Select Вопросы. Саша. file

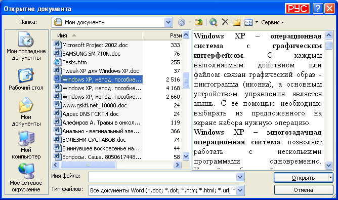coord(98,157)
